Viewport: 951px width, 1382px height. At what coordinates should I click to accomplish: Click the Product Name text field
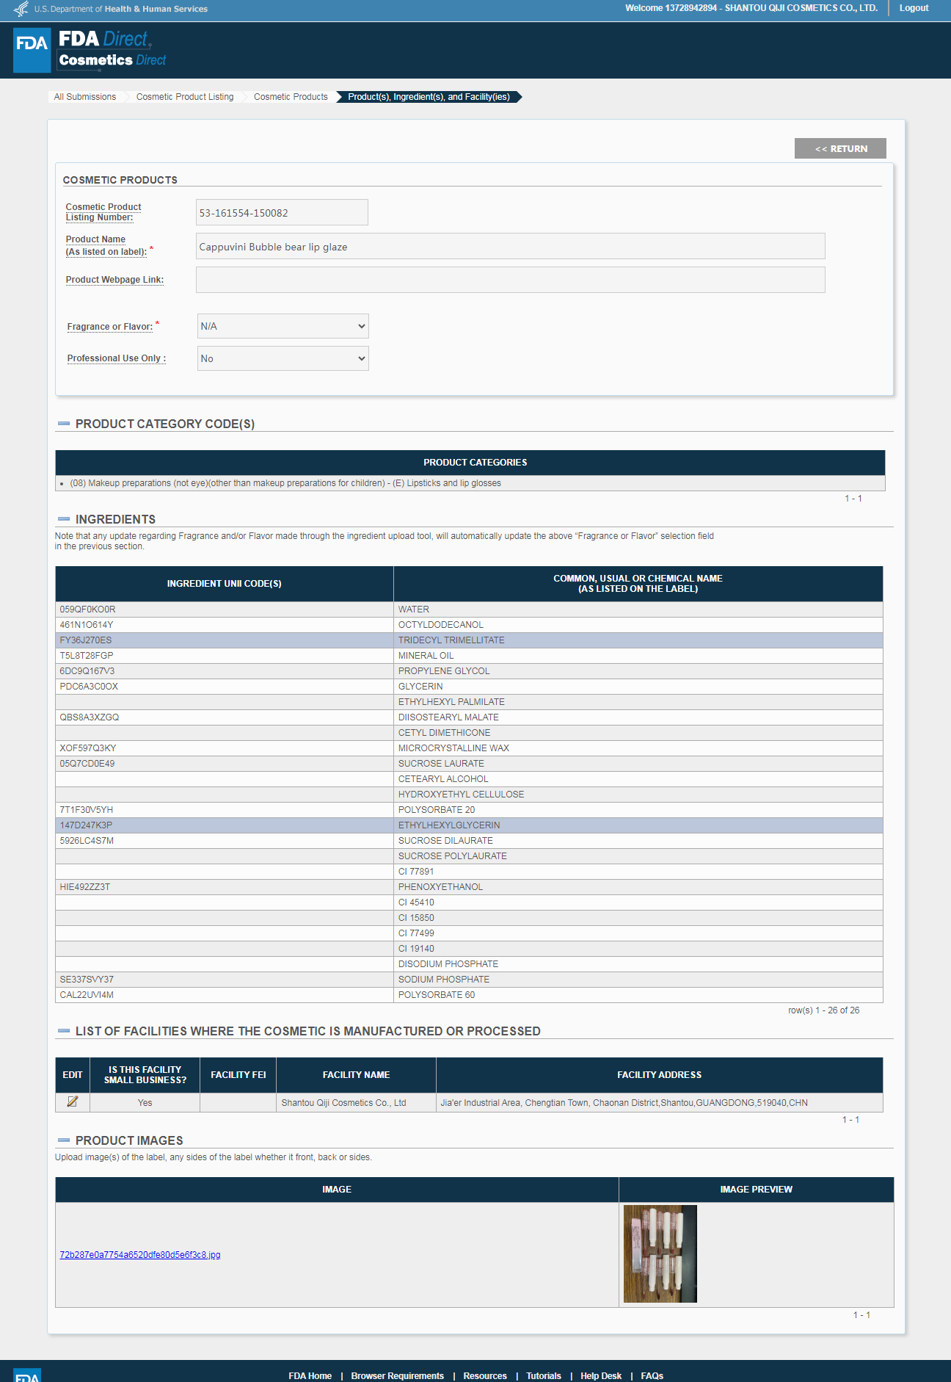pos(510,247)
